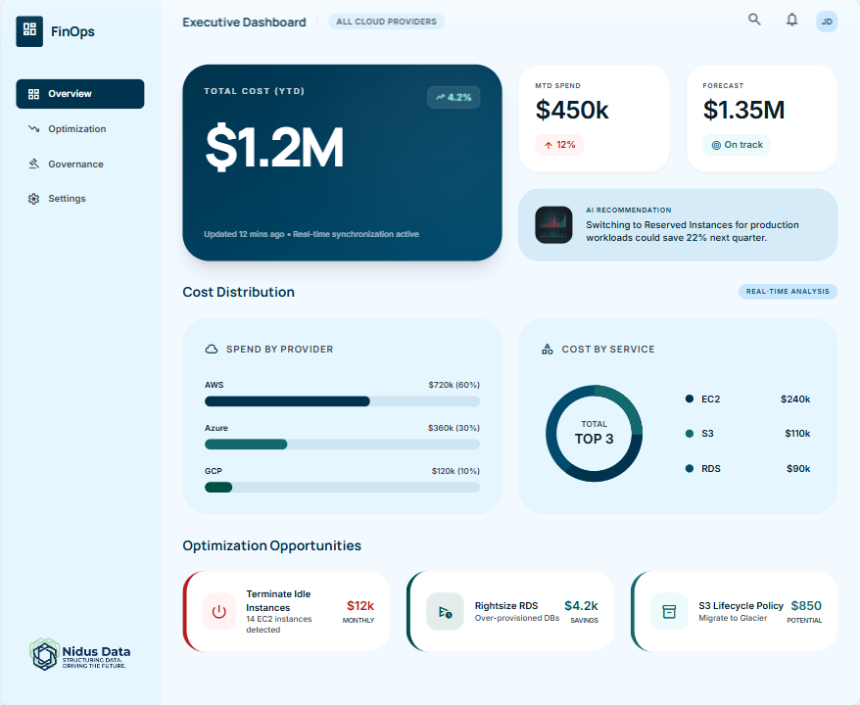Open the search magnifier icon
The image size is (860, 705).
(754, 20)
